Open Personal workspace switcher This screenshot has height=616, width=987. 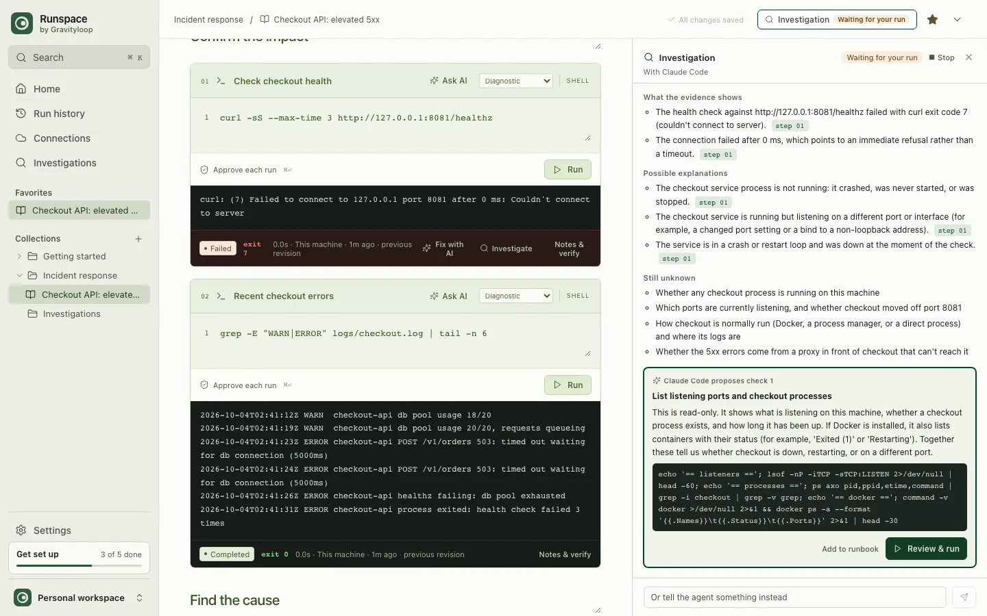tap(79, 598)
